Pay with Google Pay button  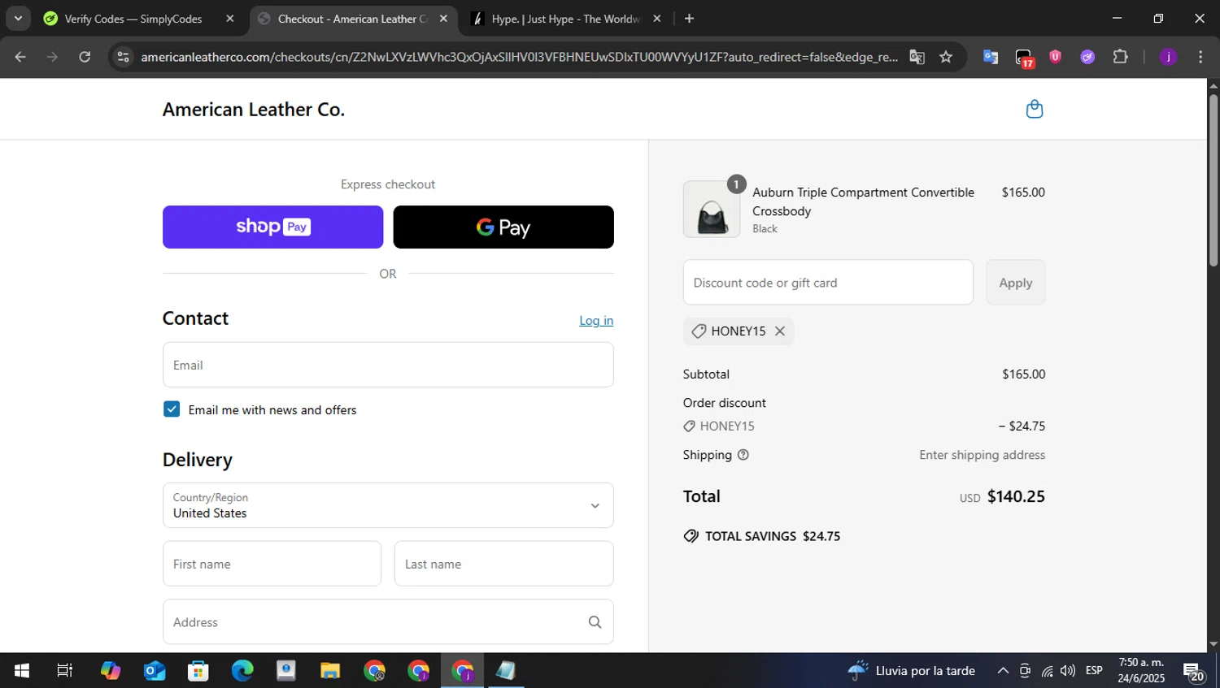click(503, 227)
